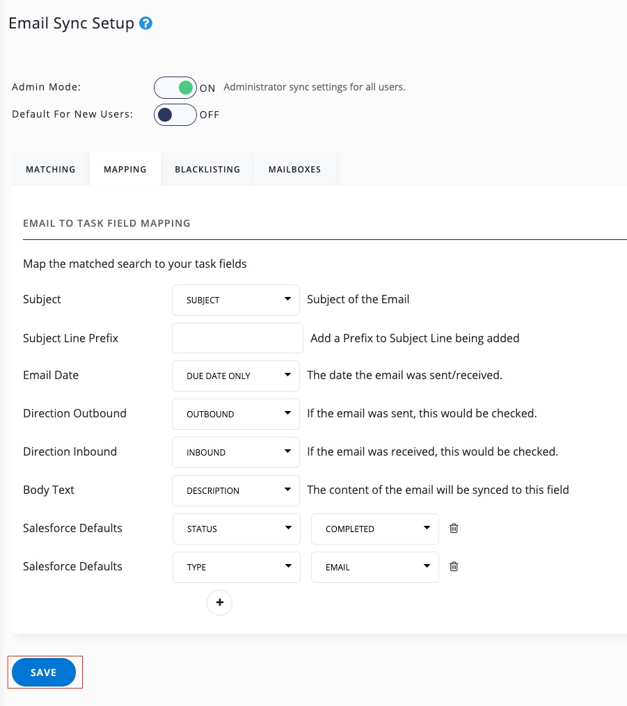Add a new Salesforce Default with plus icon

[x=219, y=602]
